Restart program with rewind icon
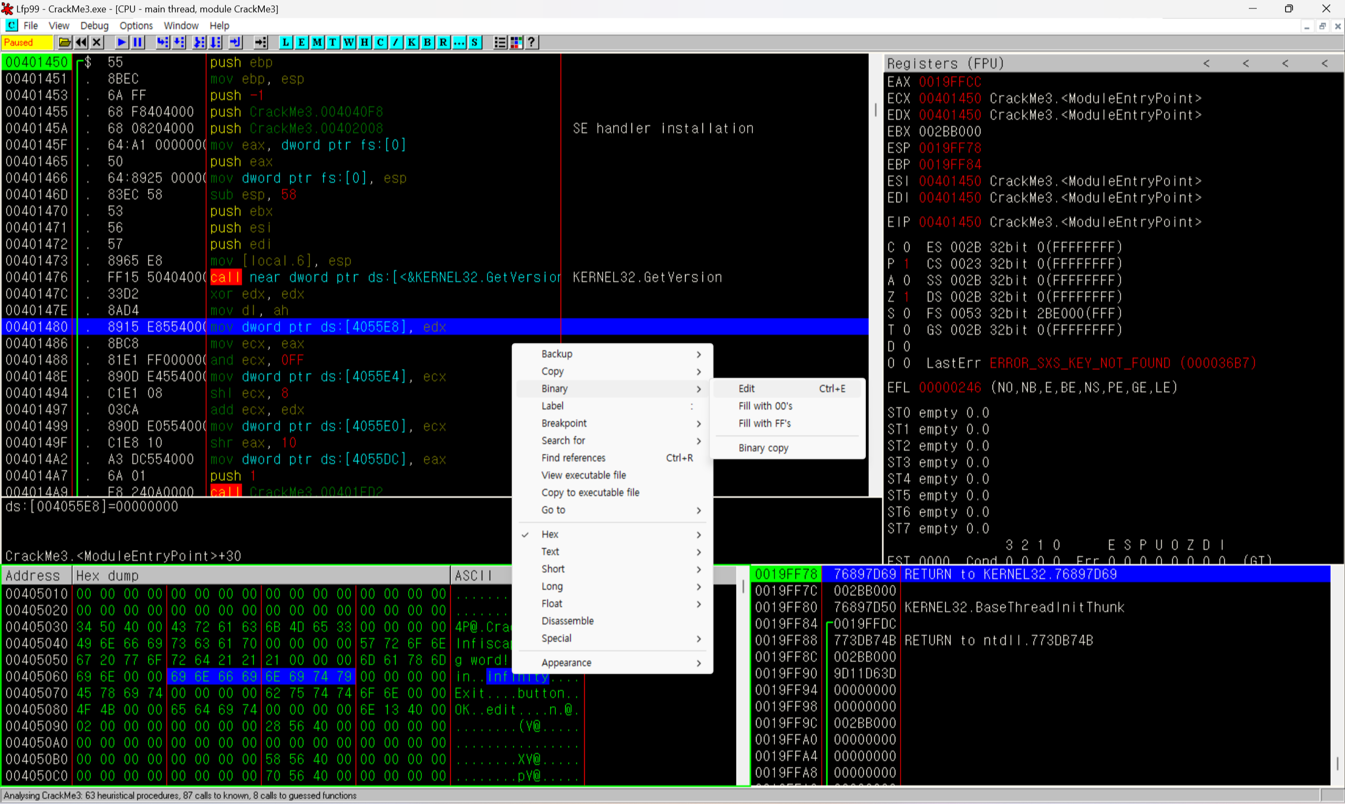The height and width of the screenshot is (804, 1345). pos(81,42)
